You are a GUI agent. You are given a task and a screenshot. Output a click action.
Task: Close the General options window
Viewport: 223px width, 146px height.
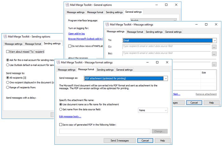(x=176, y=5)
